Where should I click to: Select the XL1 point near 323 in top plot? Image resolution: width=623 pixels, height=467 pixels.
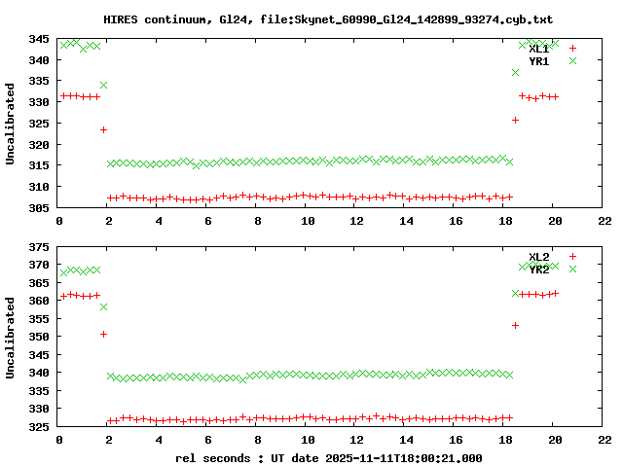pos(103,129)
